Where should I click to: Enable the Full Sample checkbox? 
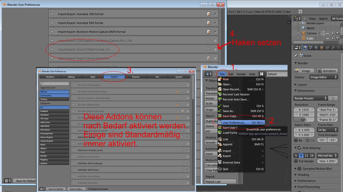click(296, 161)
